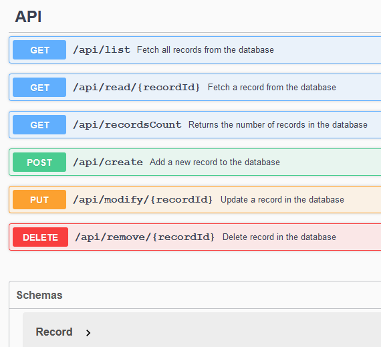Expand 'Delete record in the database' operation
Screen dimensions: 381x347
pos(279,237)
